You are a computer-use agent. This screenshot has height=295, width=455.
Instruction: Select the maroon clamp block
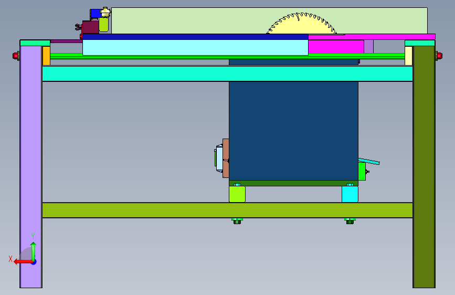pyautogui.click(x=91, y=27)
